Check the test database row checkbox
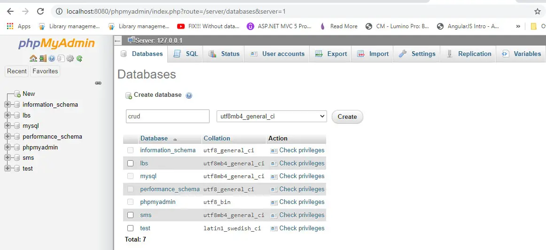The width and height of the screenshot is (546, 250). click(131, 228)
